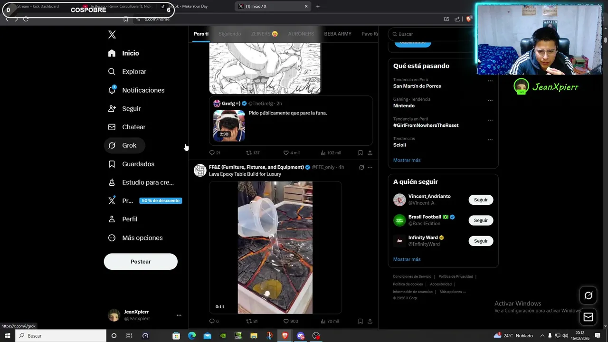Viewport: 608px width, 342px height.
Task: Click the Postear button
Action: [141, 262]
